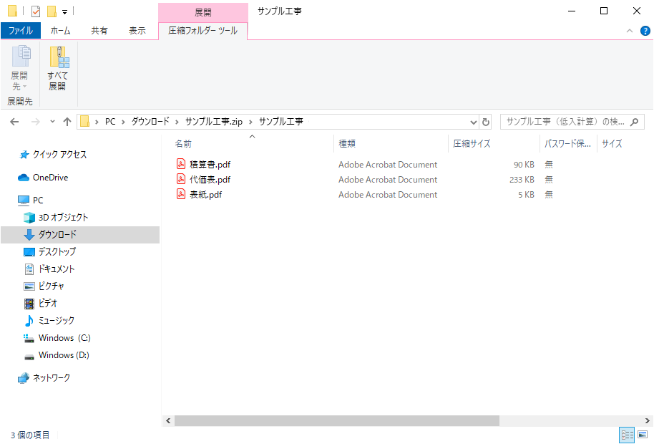Click the search box for サンプル工事
Screen dimensions: 654x444
tap(565, 122)
